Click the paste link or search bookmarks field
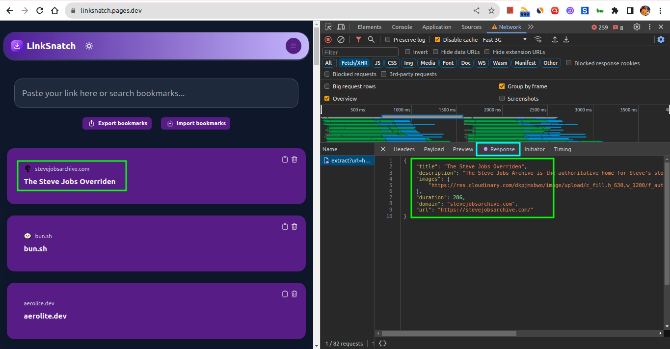 tap(156, 93)
